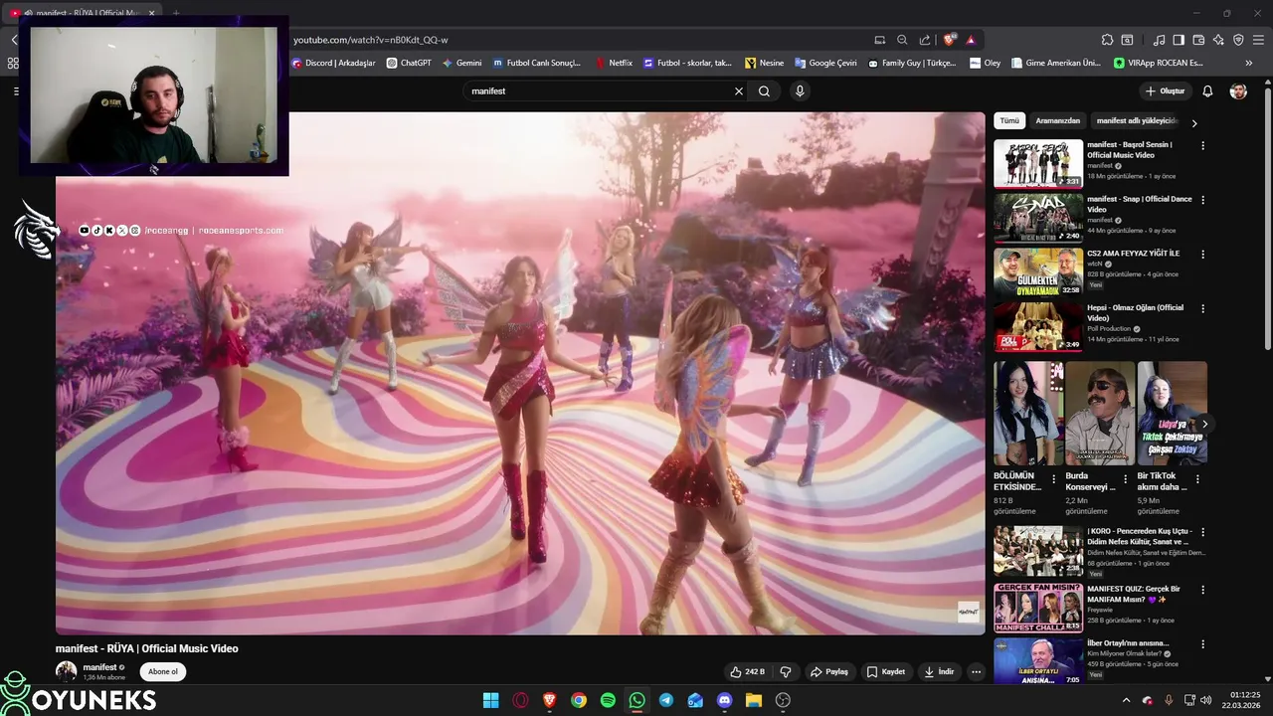Open the Nesine bookmark
1273x716 pixels.
click(x=764, y=63)
